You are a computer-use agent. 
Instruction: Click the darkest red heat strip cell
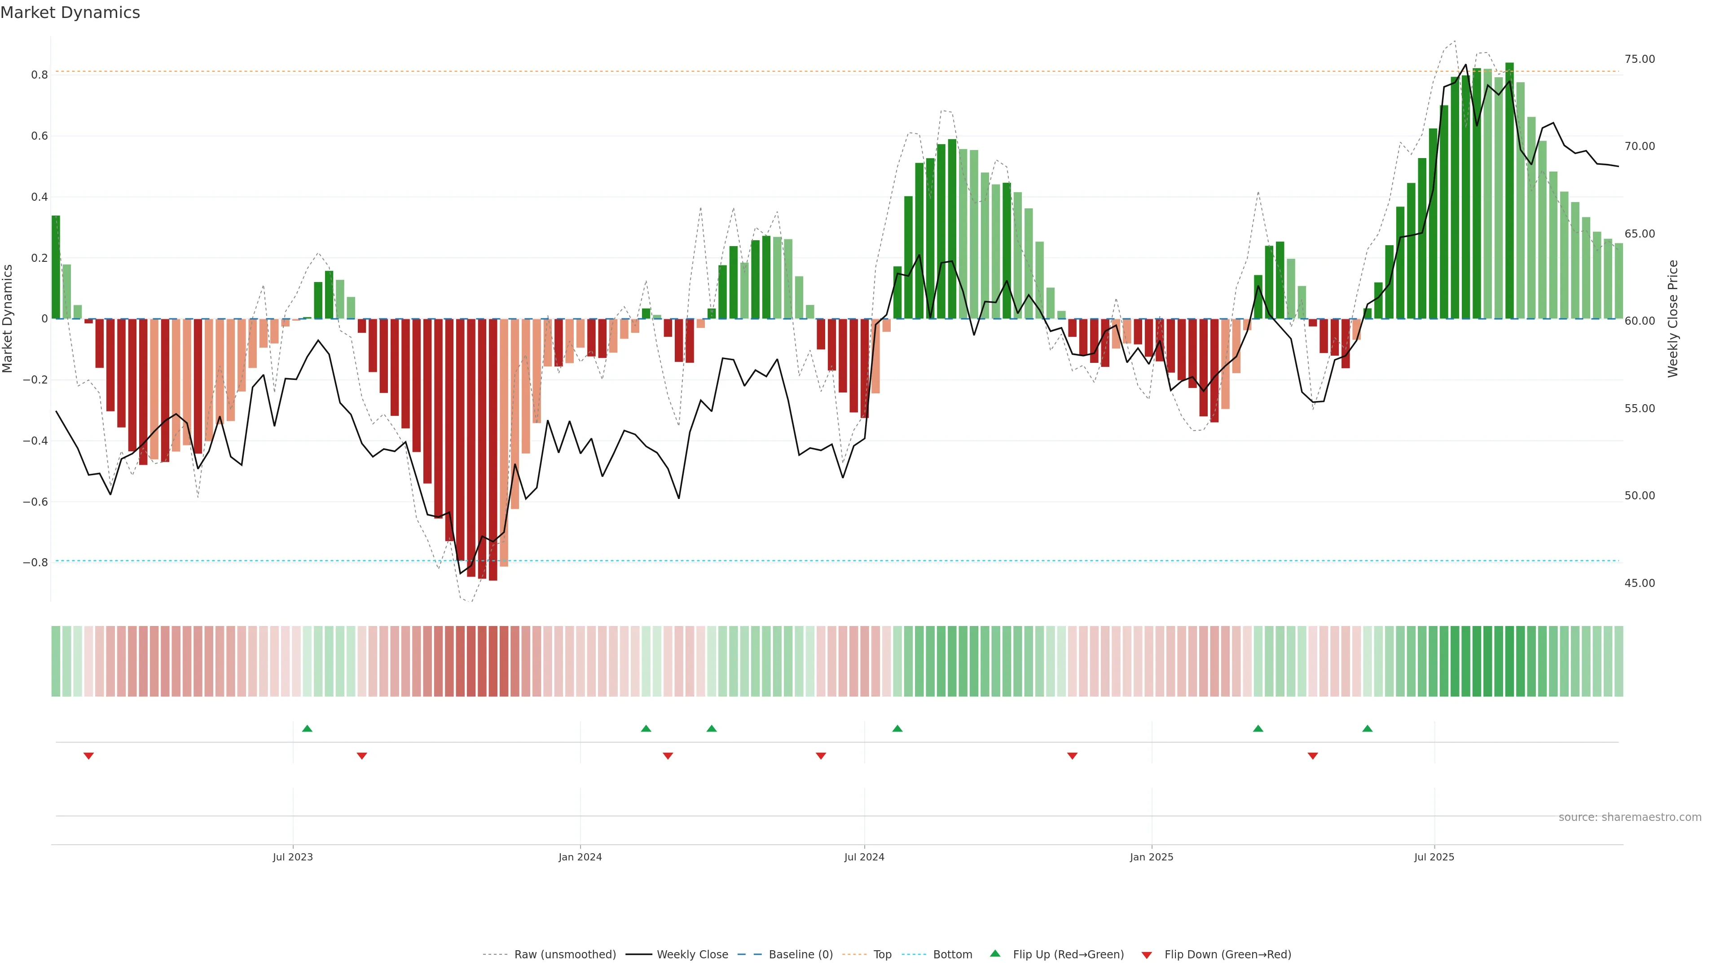pyautogui.click(x=493, y=661)
